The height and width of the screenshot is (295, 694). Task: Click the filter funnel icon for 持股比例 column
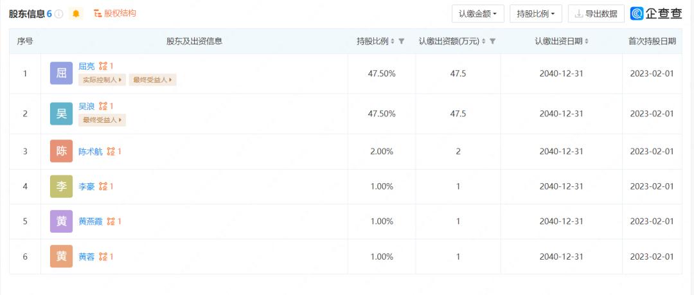point(402,41)
